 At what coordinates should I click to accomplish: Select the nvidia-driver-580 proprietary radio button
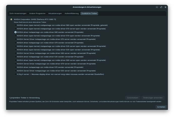16,32
